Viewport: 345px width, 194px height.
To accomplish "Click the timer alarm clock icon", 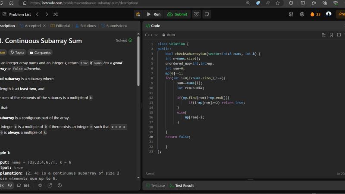I will pos(197,14).
